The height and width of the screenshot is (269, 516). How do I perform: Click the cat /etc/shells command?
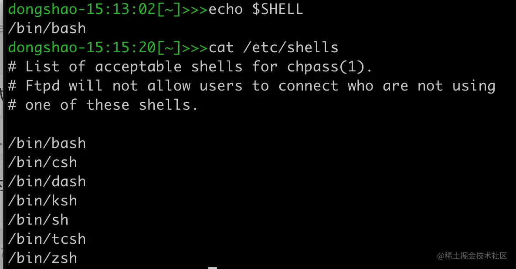[x=273, y=48]
